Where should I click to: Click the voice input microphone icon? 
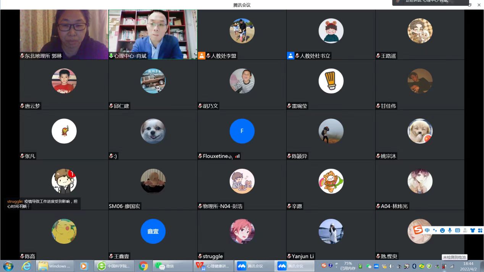(x=450, y=230)
